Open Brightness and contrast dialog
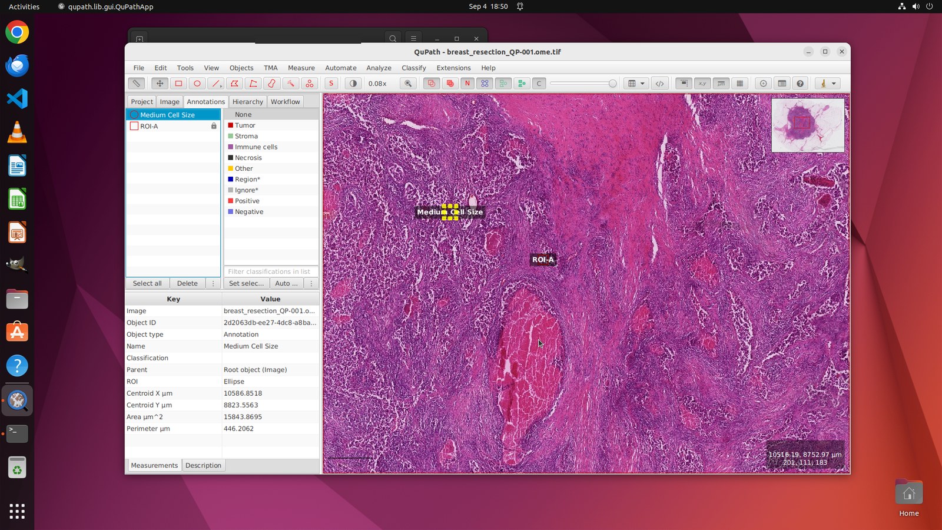Viewport: 942px width, 530px height. (x=353, y=84)
